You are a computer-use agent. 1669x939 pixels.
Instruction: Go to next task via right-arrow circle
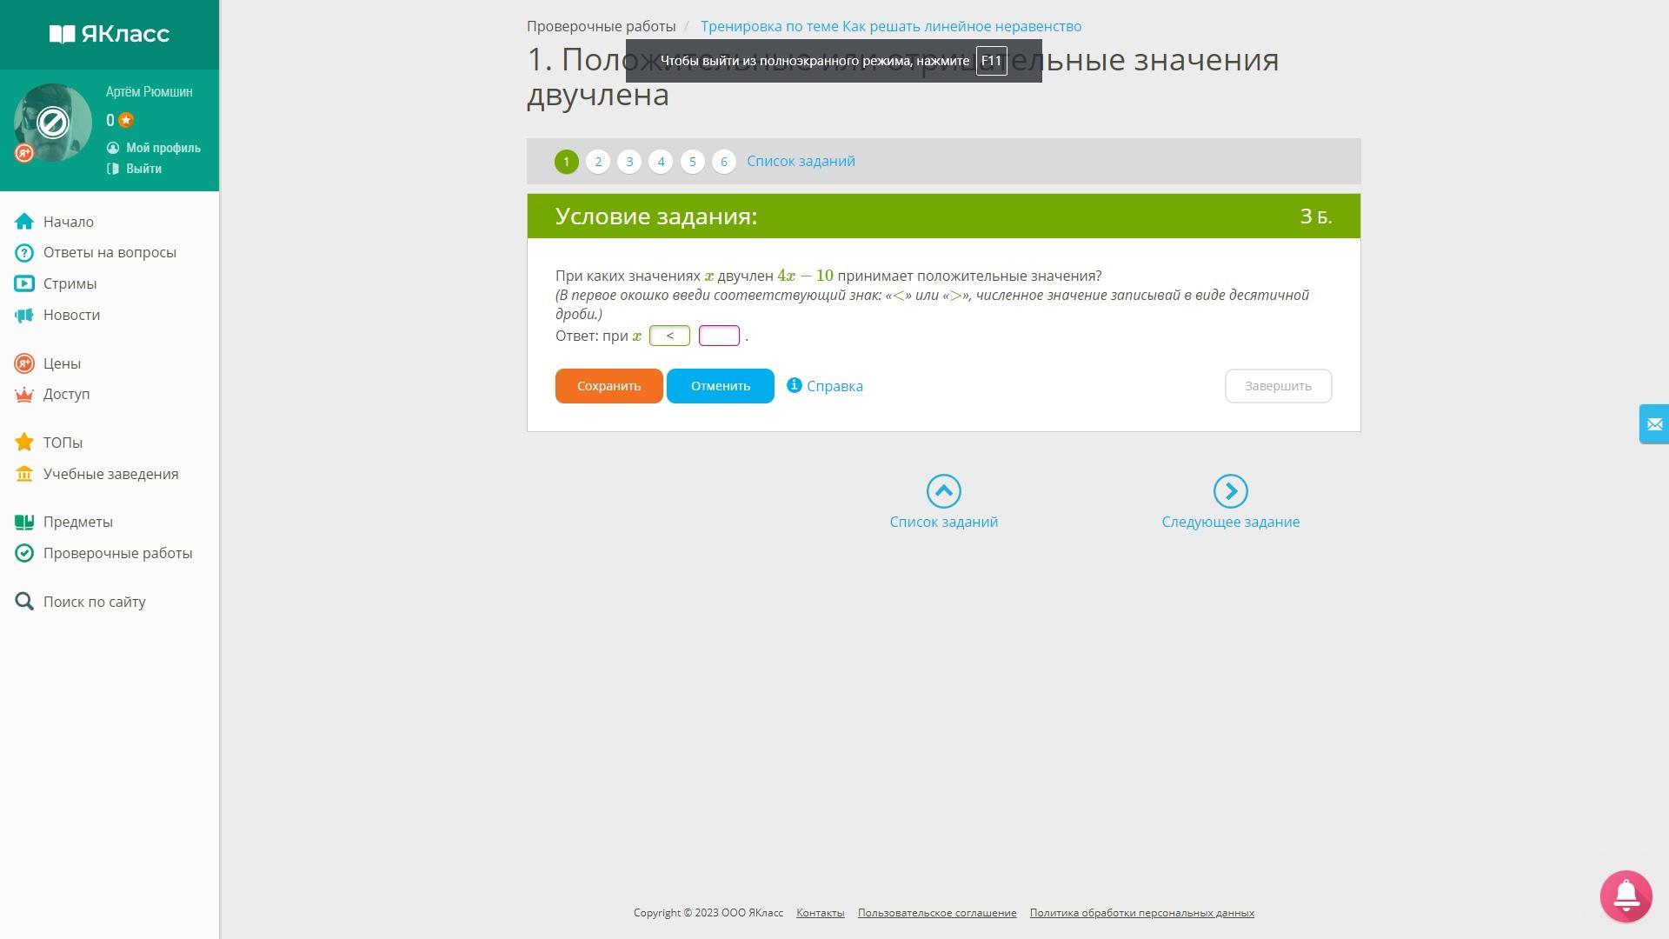(x=1230, y=491)
